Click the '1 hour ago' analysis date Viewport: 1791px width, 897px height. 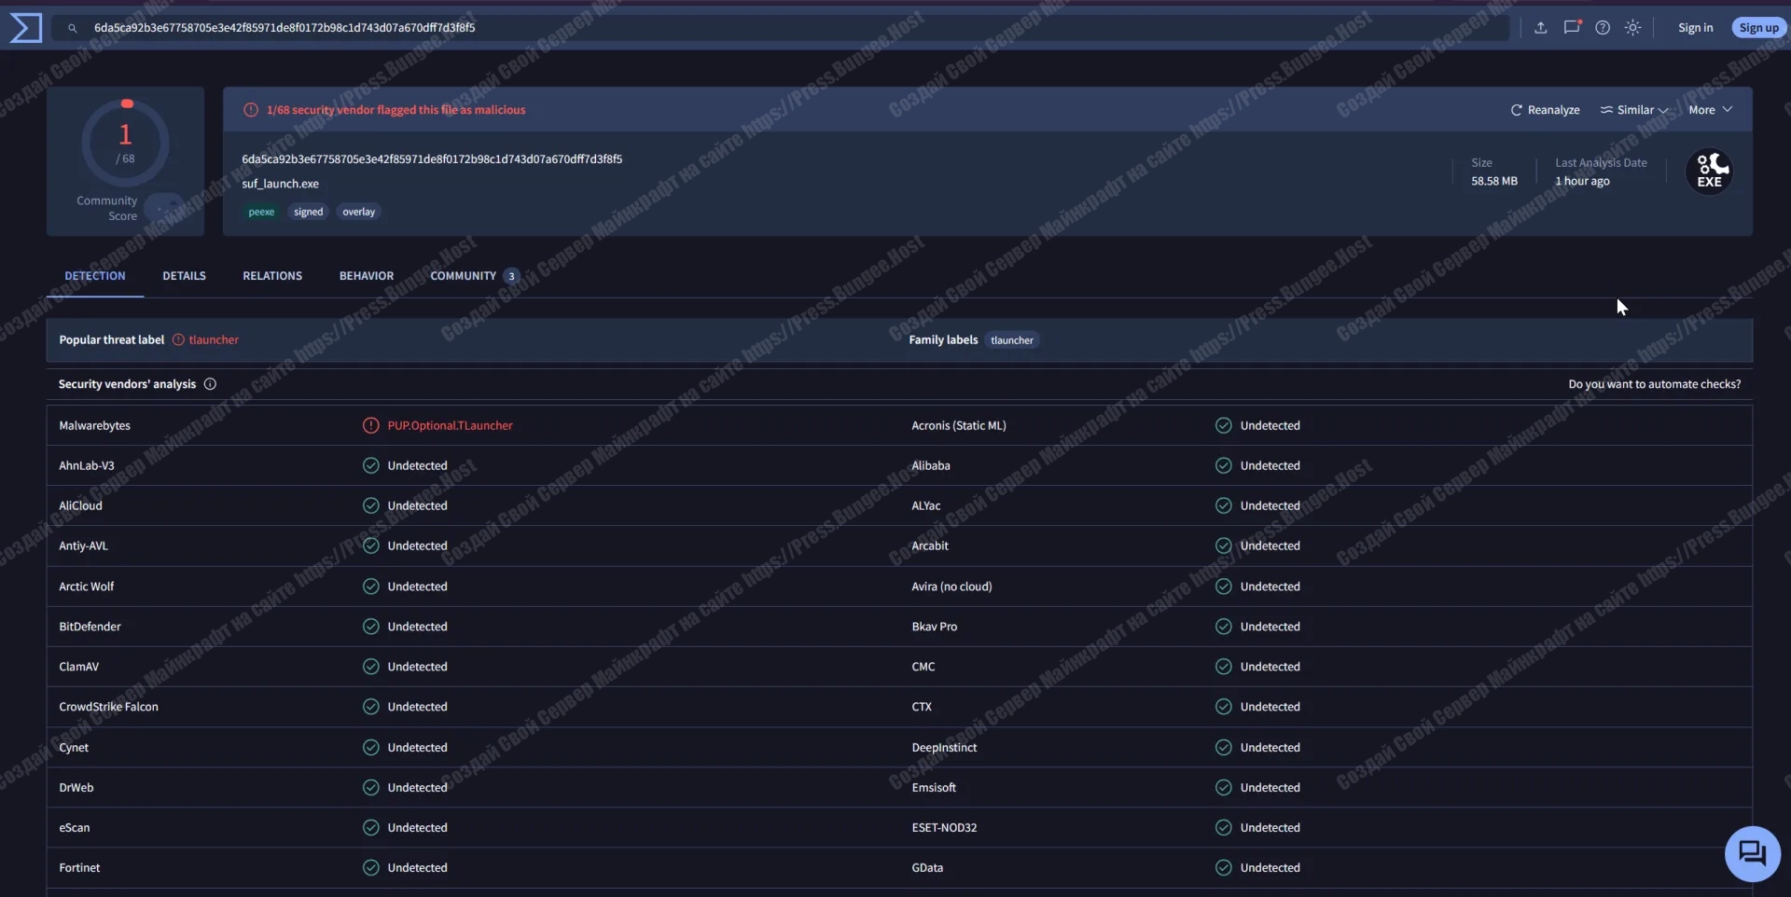point(1582,182)
